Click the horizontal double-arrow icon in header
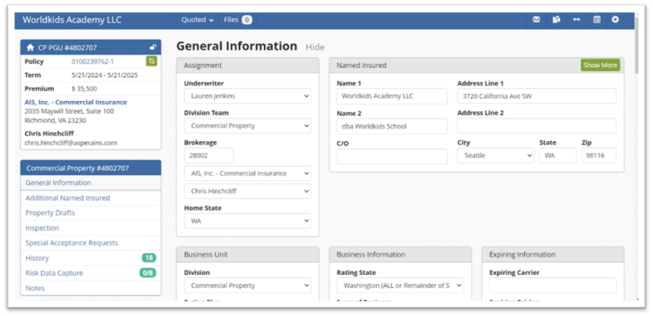The width and height of the screenshot is (653, 316). (x=577, y=20)
